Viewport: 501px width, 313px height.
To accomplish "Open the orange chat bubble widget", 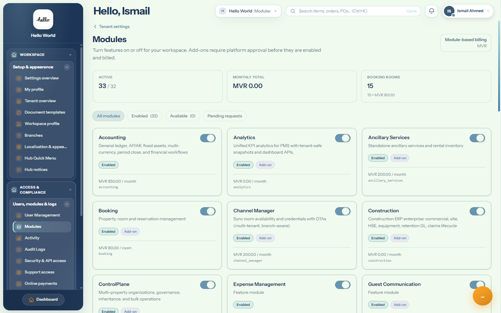I will 482,296.
